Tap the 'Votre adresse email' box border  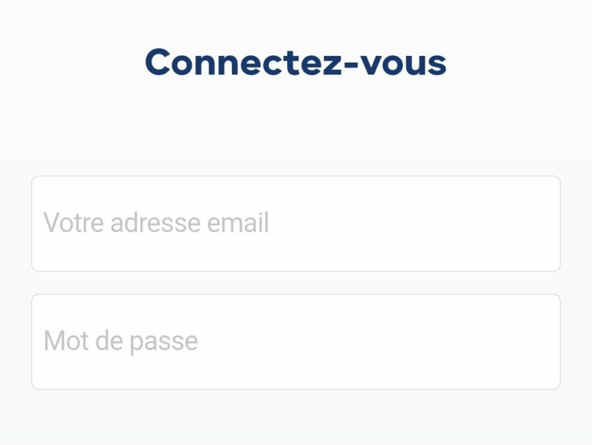[295, 177]
